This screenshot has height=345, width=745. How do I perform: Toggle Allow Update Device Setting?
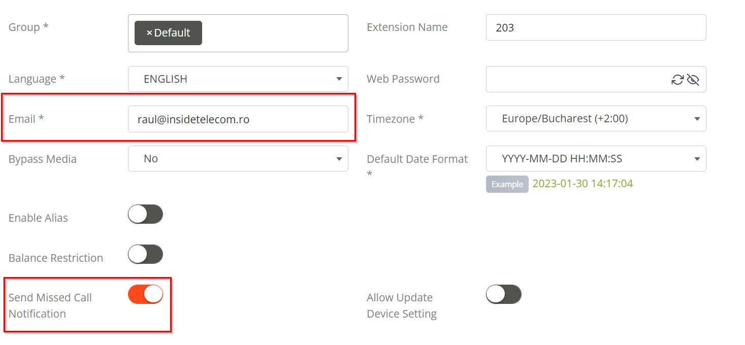[x=504, y=294]
